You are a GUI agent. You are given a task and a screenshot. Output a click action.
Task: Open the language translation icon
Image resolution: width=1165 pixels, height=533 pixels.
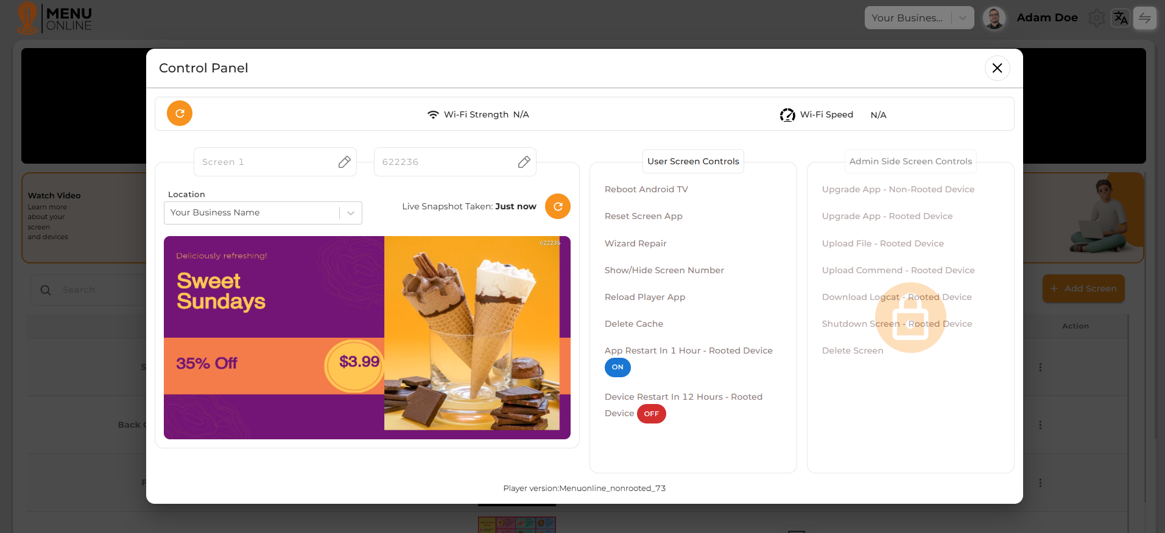pos(1121,18)
